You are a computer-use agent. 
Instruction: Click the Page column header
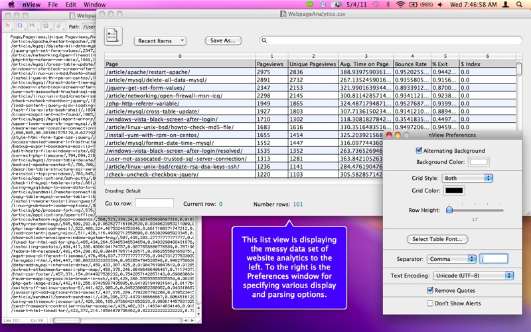point(179,64)
